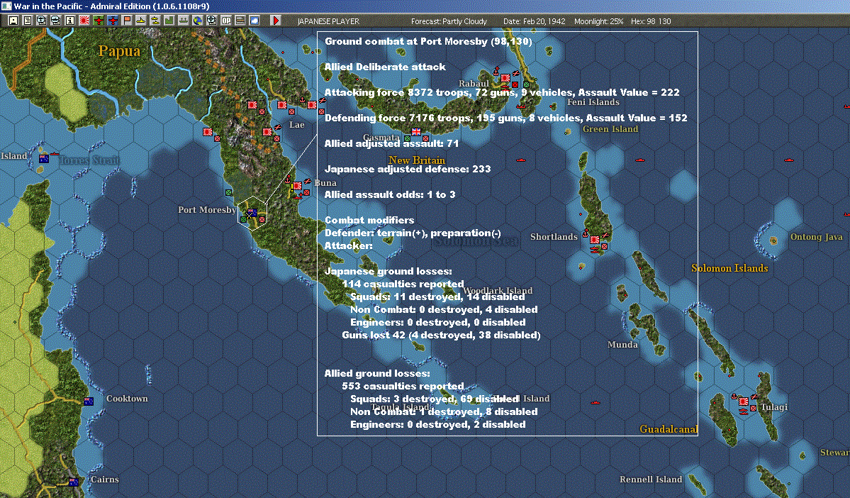Click 'Allied assault odds: 1 to 3' line
This screenshot has height=498, width=850.
[390, 194]
